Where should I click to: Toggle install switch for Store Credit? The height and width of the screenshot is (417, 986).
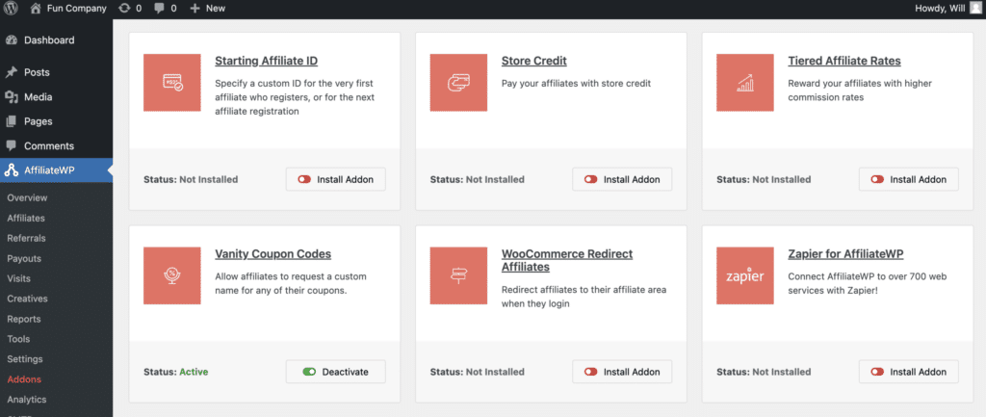590,179
